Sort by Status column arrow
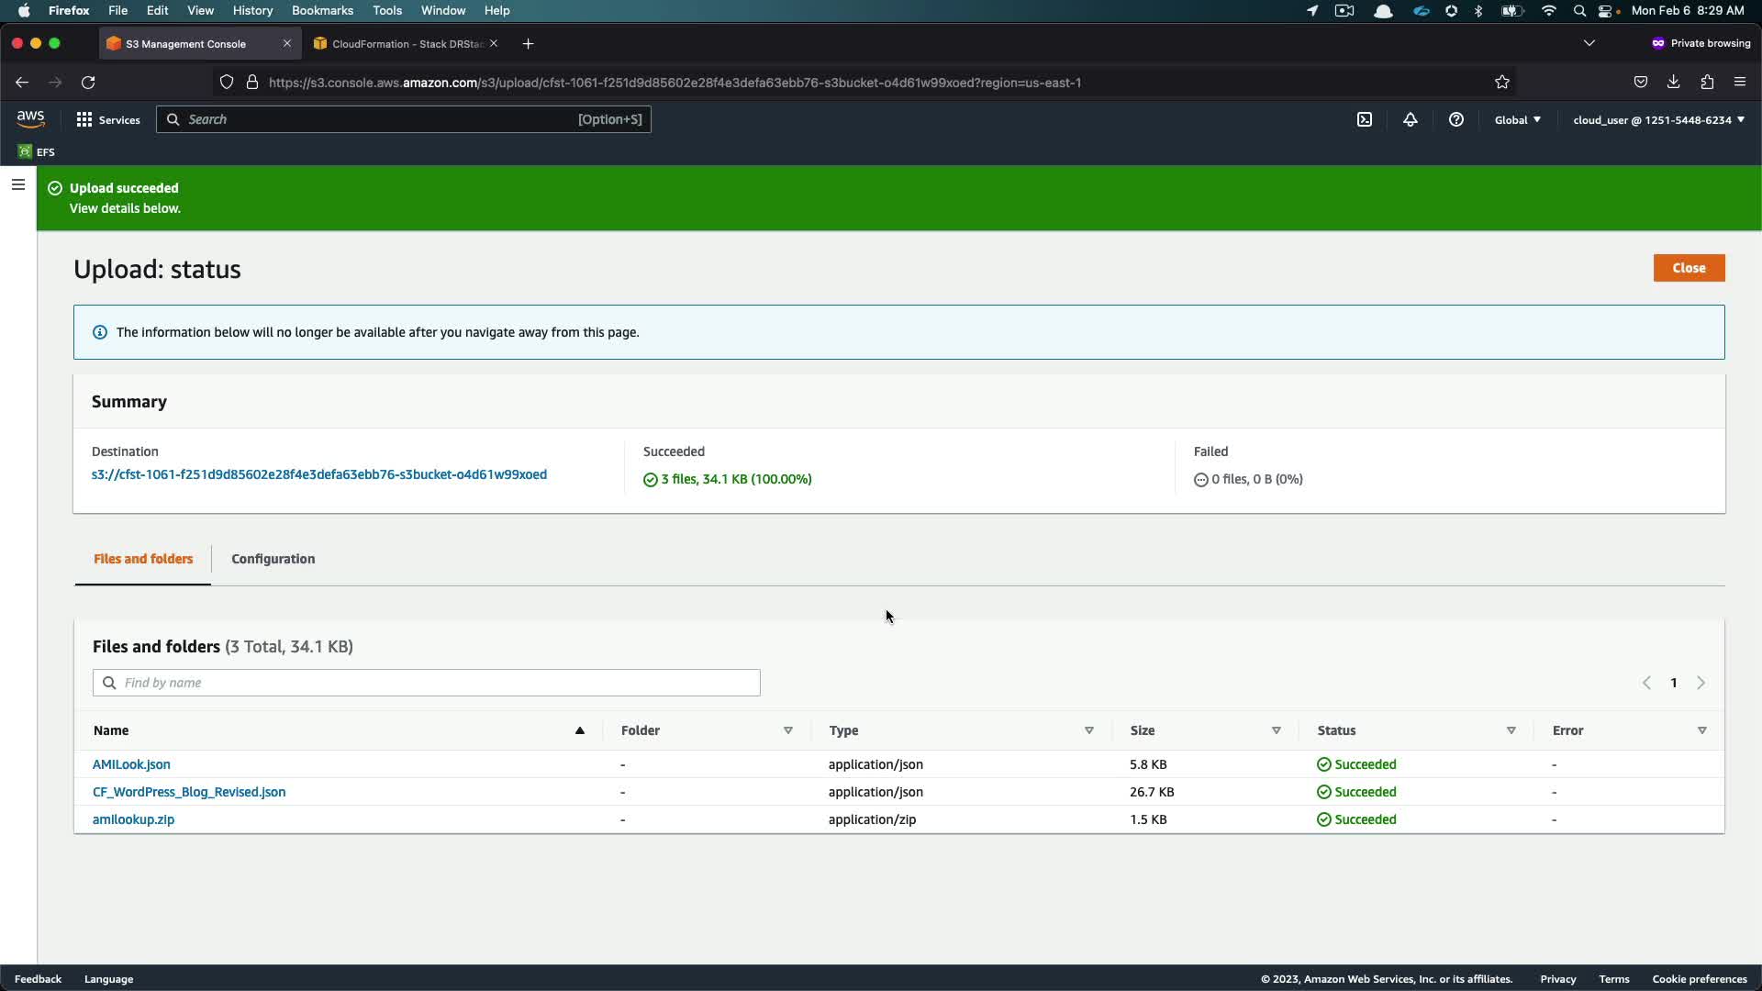Image resolution: width=1762 pixels, height=991 pixels. pyautogui.click(x=1511, y=730)
